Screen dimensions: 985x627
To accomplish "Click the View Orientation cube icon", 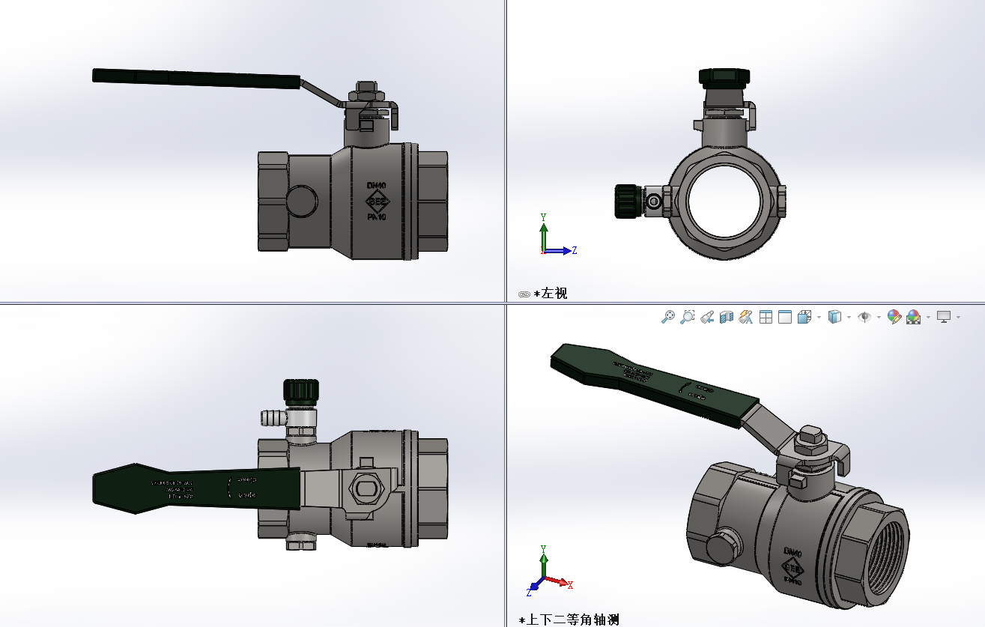I will 804,317.
